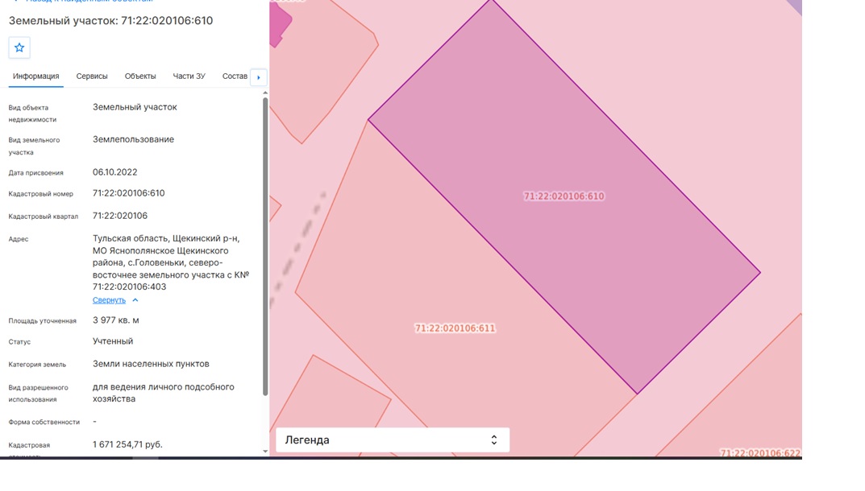Click permitted use value для ведения личного подсобного хозяйства
Image resolution: width=865 pixels, height=491 pixels.
pyautogui.click(x=164, y=393)
